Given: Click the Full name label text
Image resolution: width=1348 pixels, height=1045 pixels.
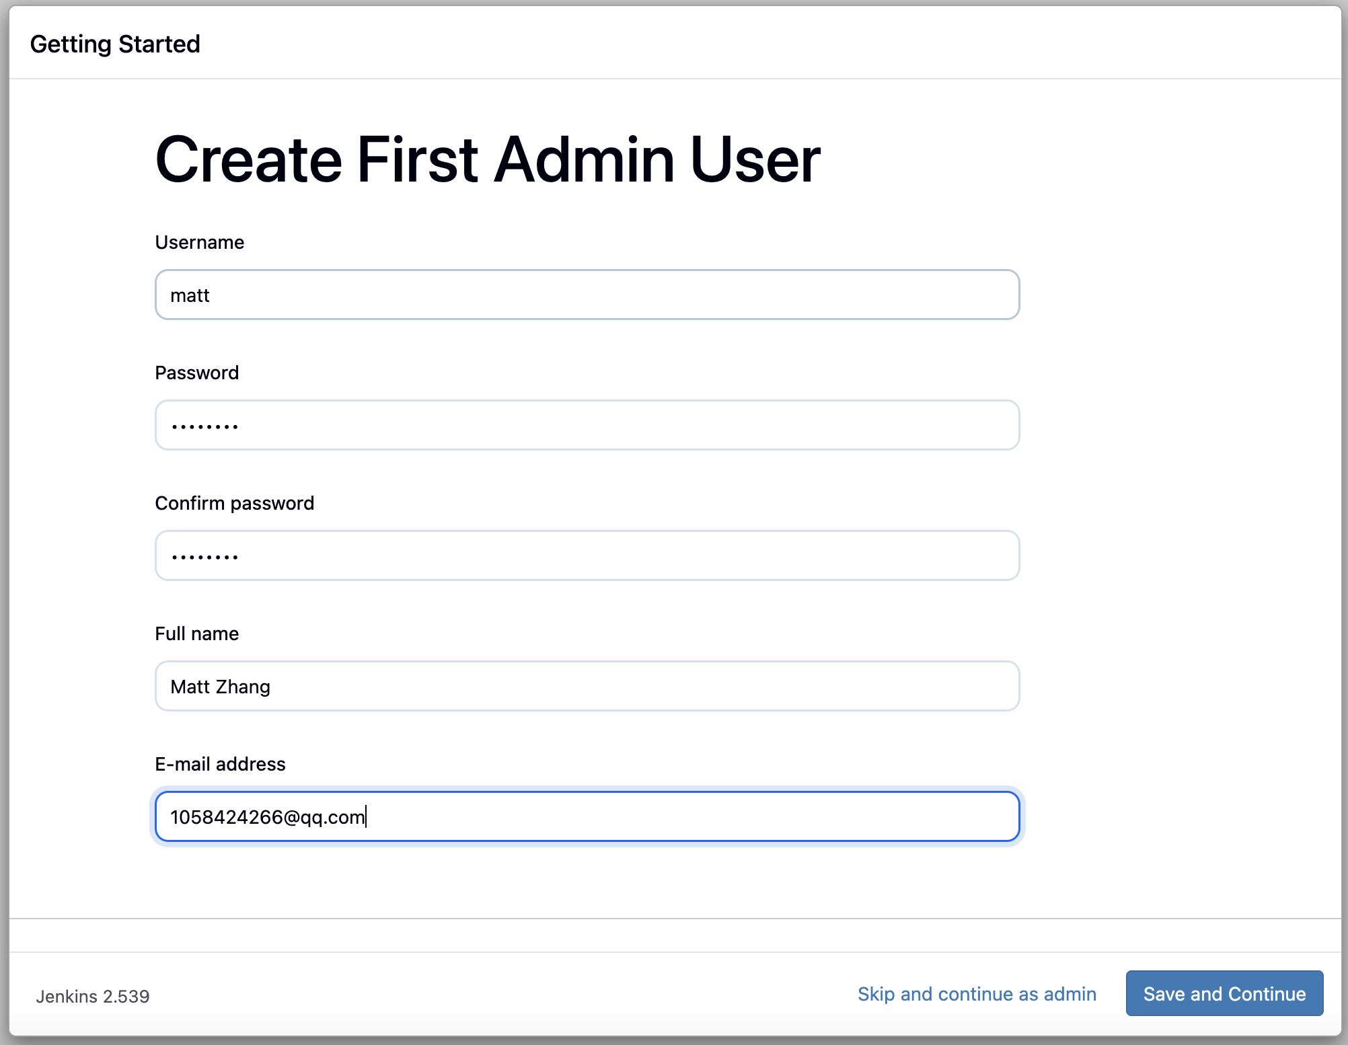Looking at the screenshot, I should pos(196,633).
